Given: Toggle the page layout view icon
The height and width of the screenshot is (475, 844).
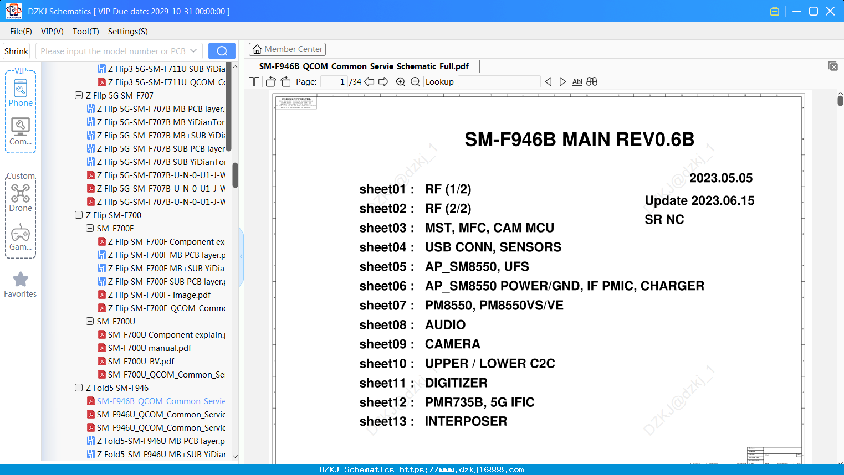Looking at the screenshot, I should click(254, 82).
